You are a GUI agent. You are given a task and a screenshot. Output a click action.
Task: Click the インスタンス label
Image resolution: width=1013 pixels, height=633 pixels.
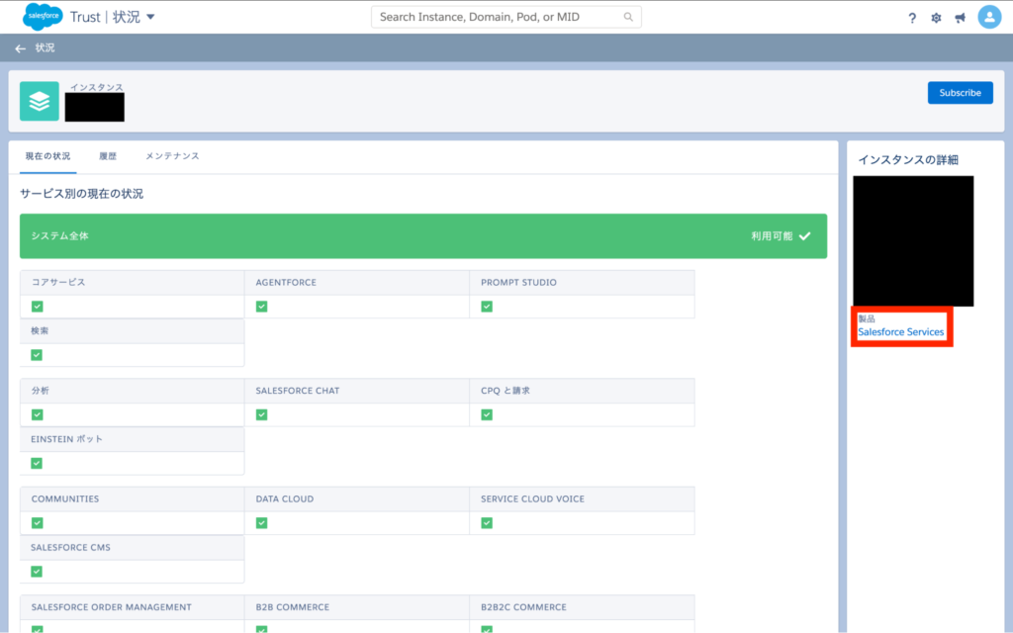(x=97, y=87)
